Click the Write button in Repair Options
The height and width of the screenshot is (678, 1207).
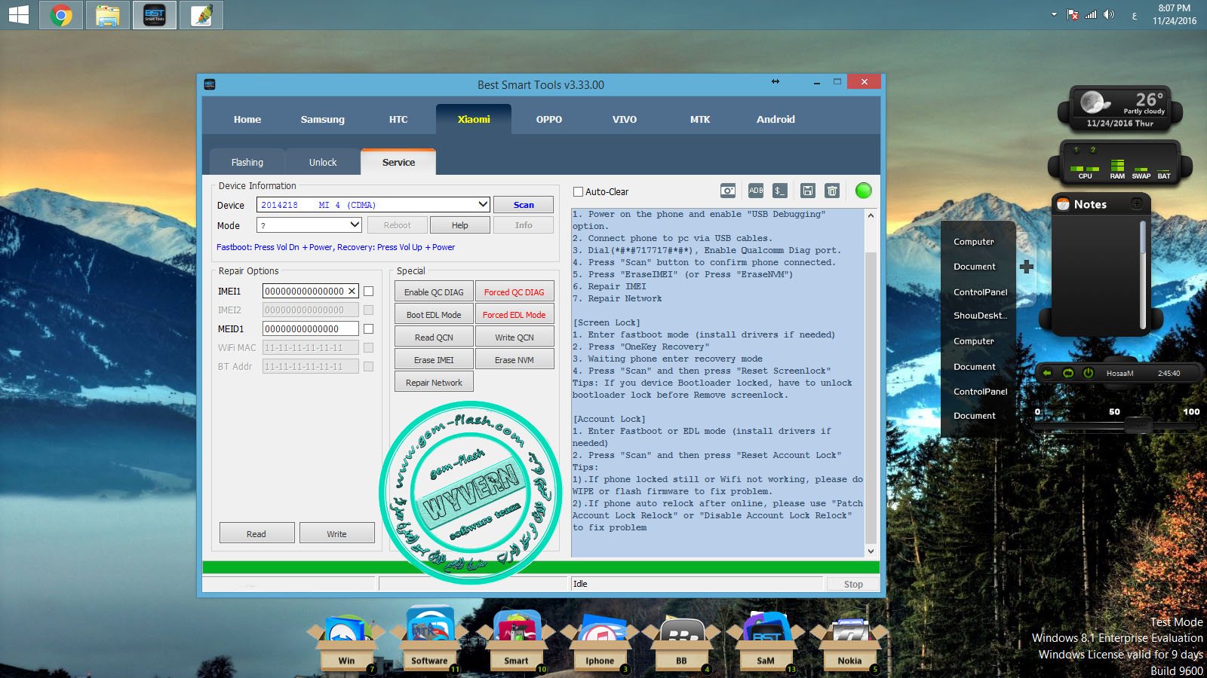(337, 533)
